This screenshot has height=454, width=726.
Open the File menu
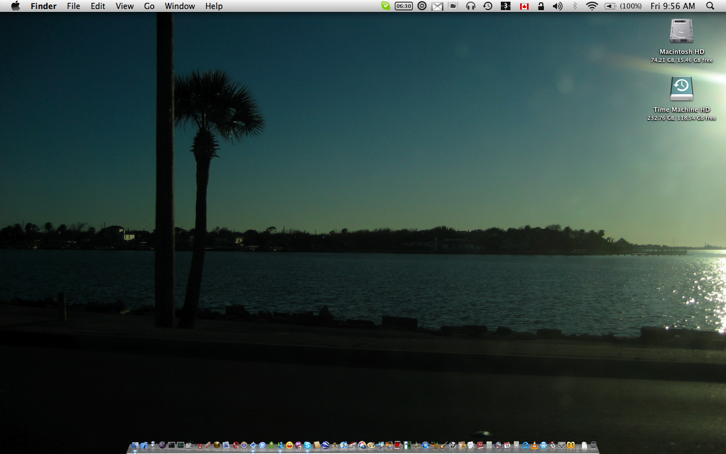tap(73, 6)
